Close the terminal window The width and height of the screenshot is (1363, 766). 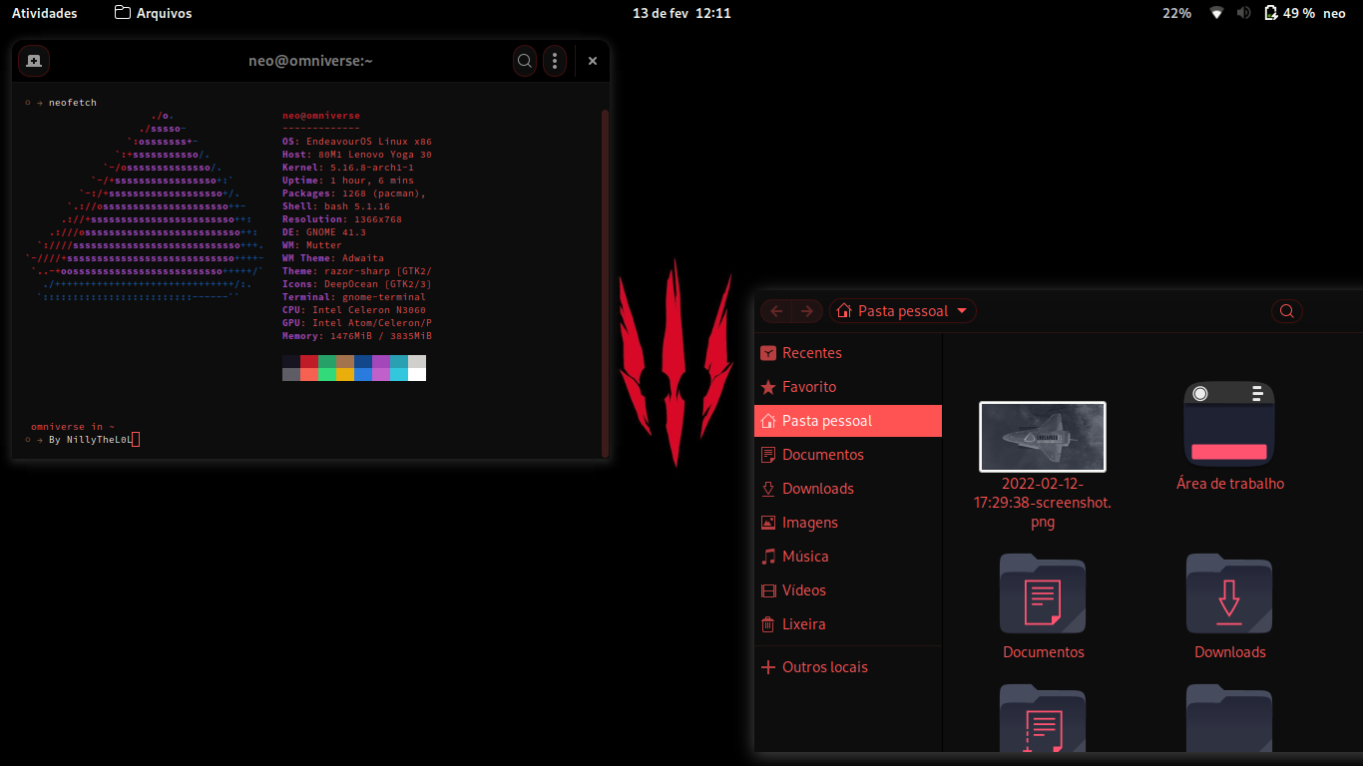[592, 61]
